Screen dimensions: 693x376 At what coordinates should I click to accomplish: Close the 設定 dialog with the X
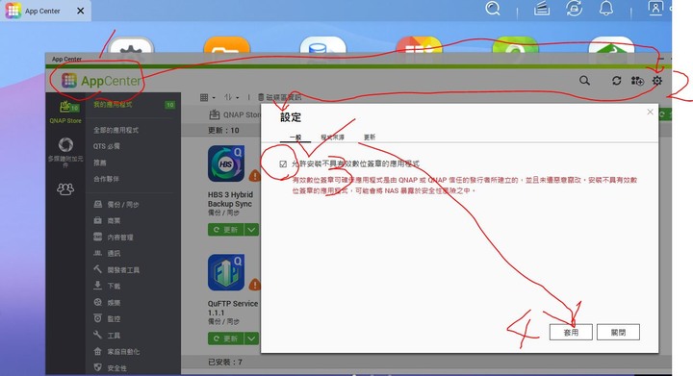650,113
